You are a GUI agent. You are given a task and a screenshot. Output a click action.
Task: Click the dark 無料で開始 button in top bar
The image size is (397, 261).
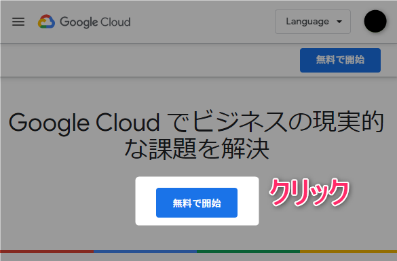(x=340, y=60)
